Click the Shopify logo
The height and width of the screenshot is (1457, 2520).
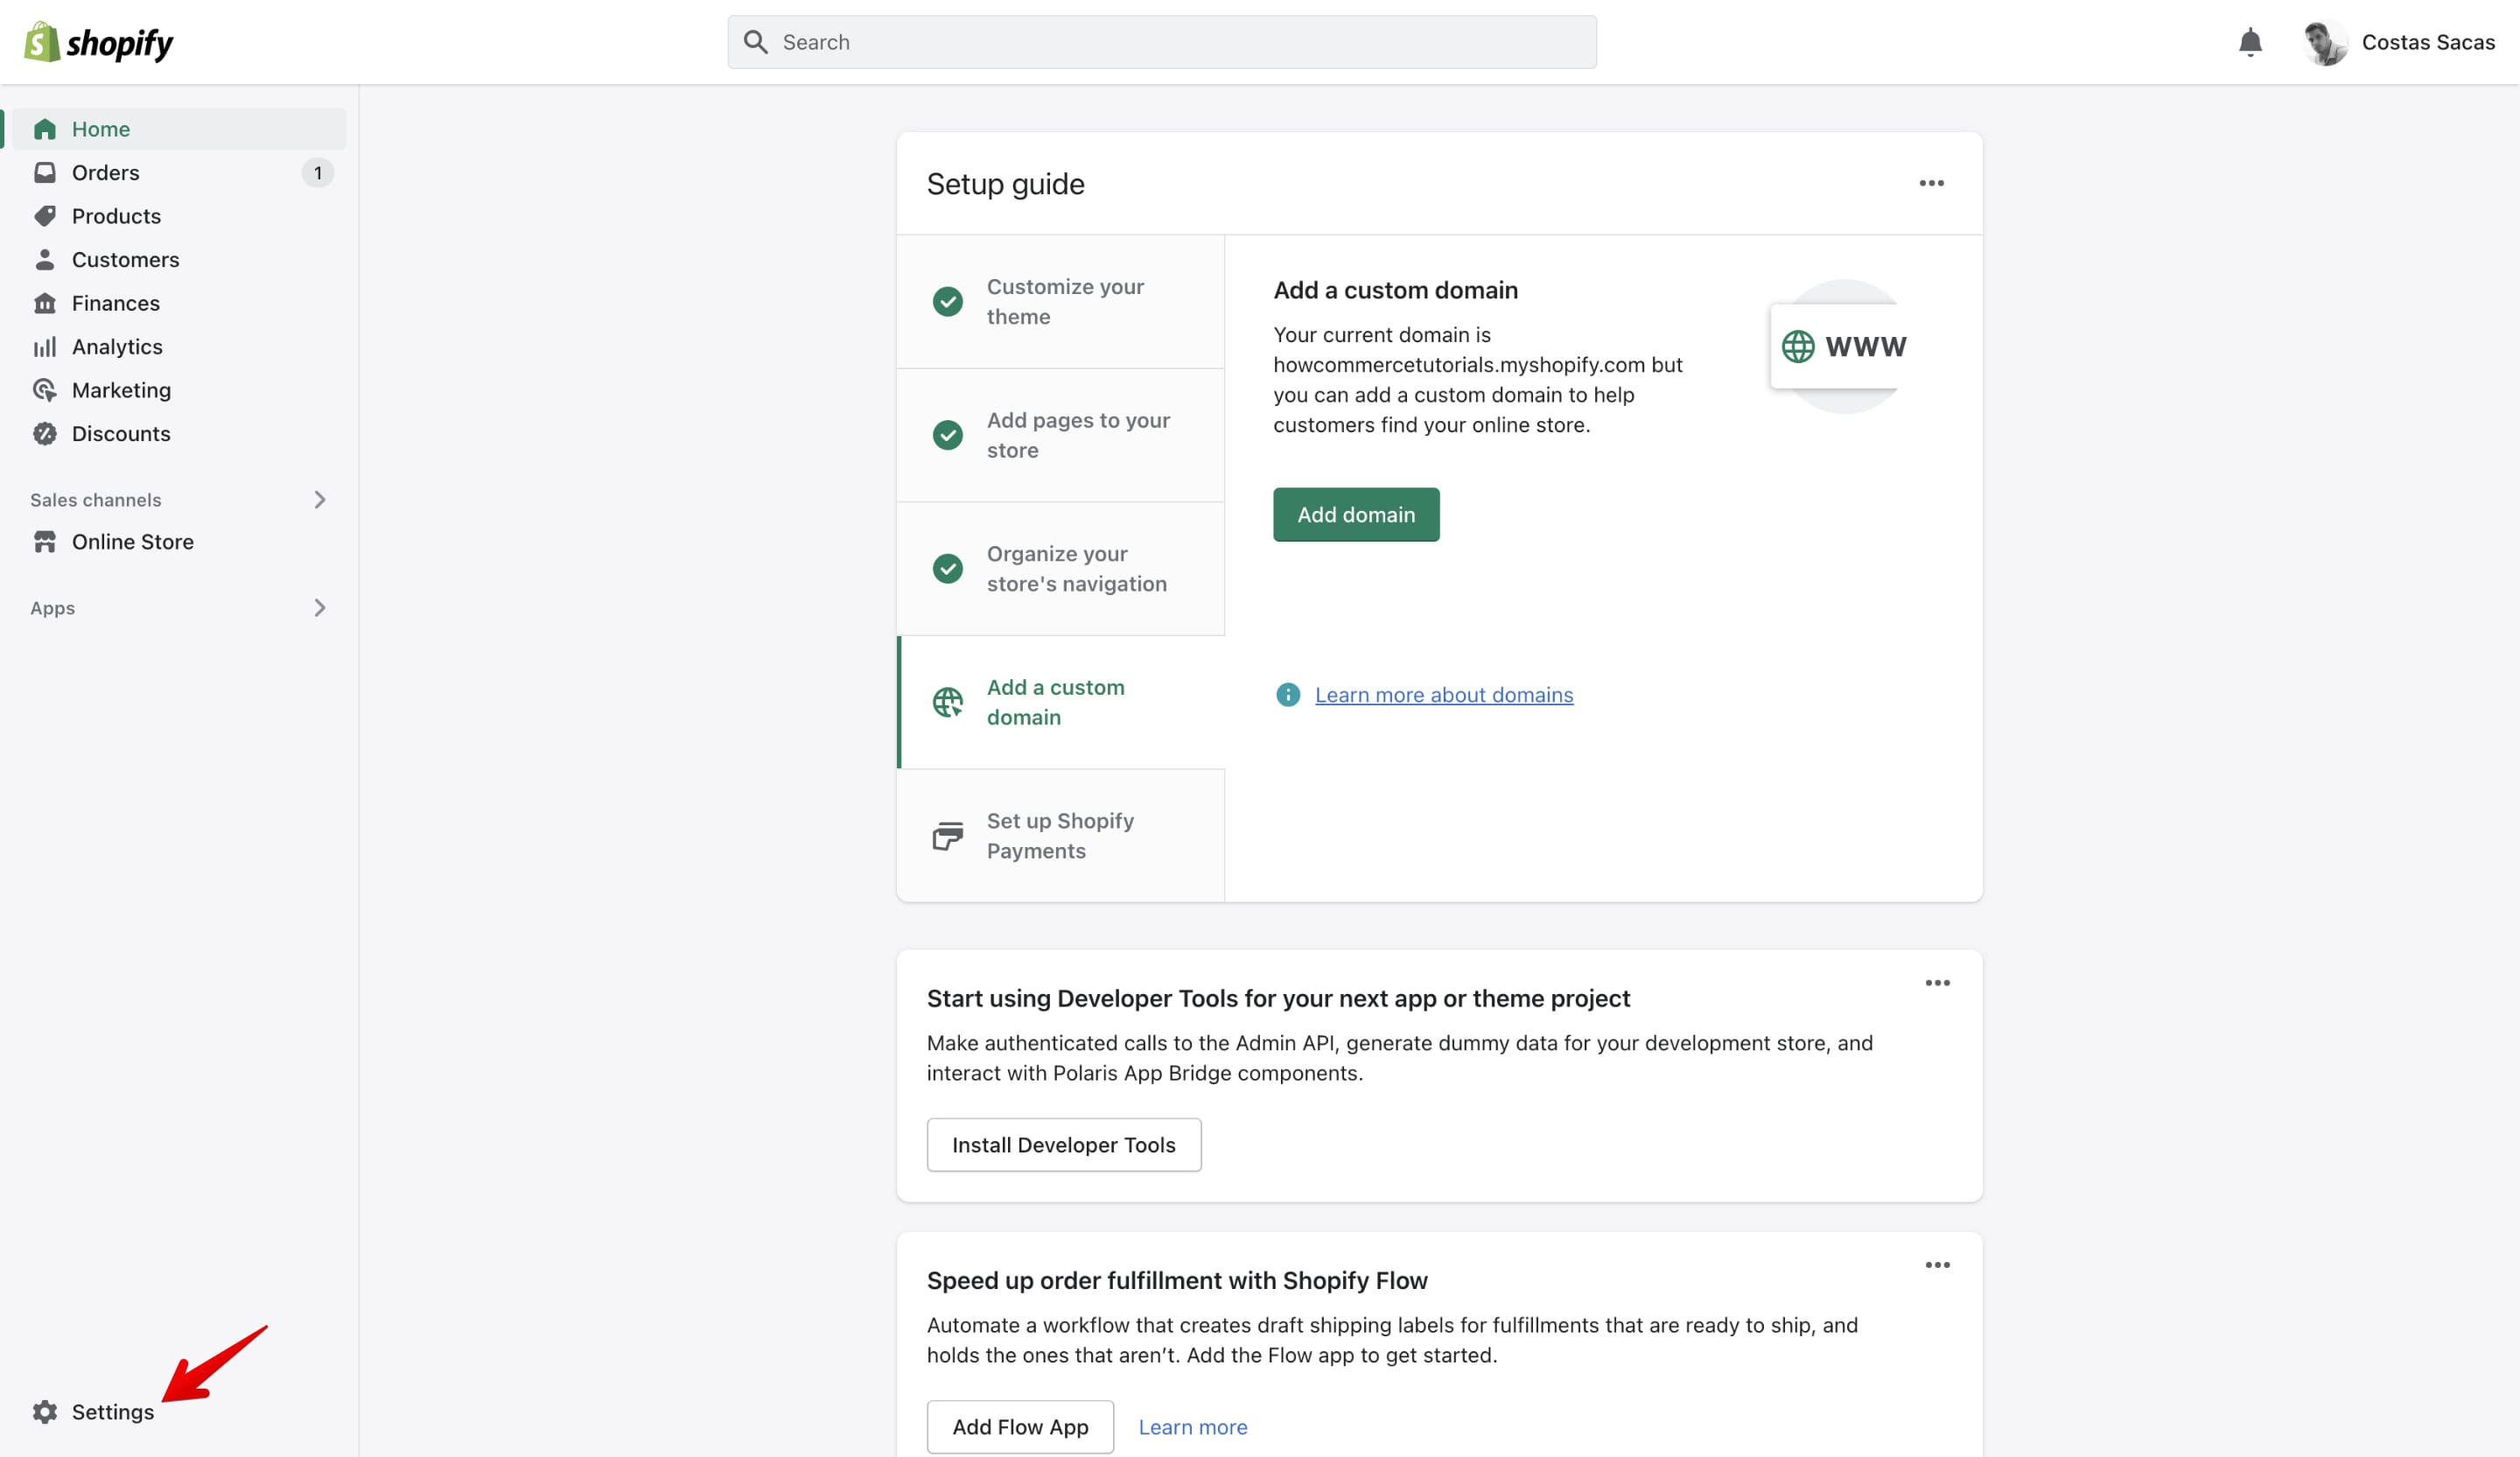point(97,41)
